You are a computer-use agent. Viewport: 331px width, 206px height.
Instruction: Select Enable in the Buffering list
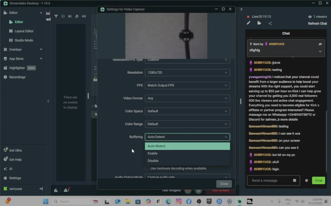tap(187, 153)
